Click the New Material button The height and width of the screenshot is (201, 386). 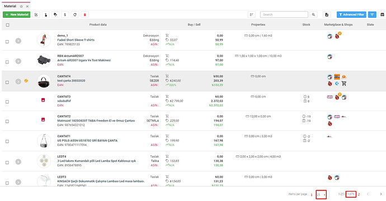[x=16, y=14]
